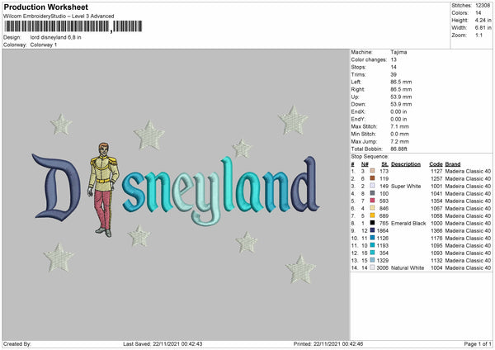Click the large letter D in the design
Image resolution: width=495 pixels, height=350 pixels.
tap(56, 187)
